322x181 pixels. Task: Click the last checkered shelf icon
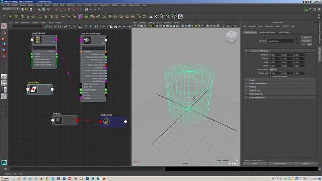click(x=174, y=16)
